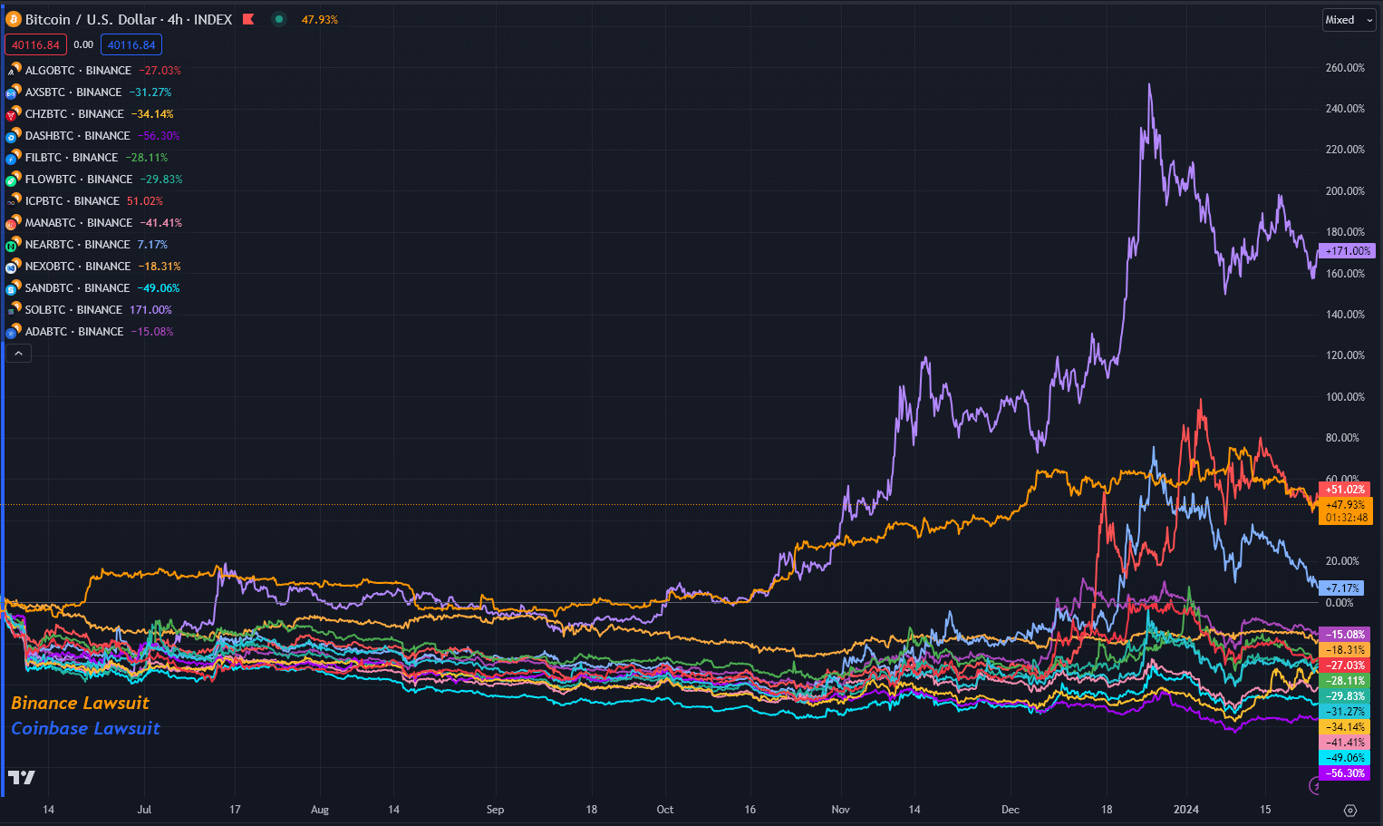Click the Binance Lawsuit text annotation

80,703
